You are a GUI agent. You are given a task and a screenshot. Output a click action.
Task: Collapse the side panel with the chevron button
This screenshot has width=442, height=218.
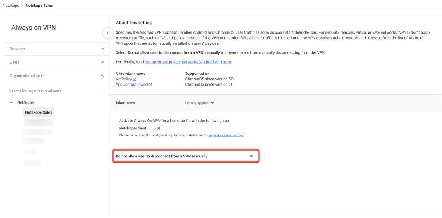pyautogui.click(x=107, y=33)
